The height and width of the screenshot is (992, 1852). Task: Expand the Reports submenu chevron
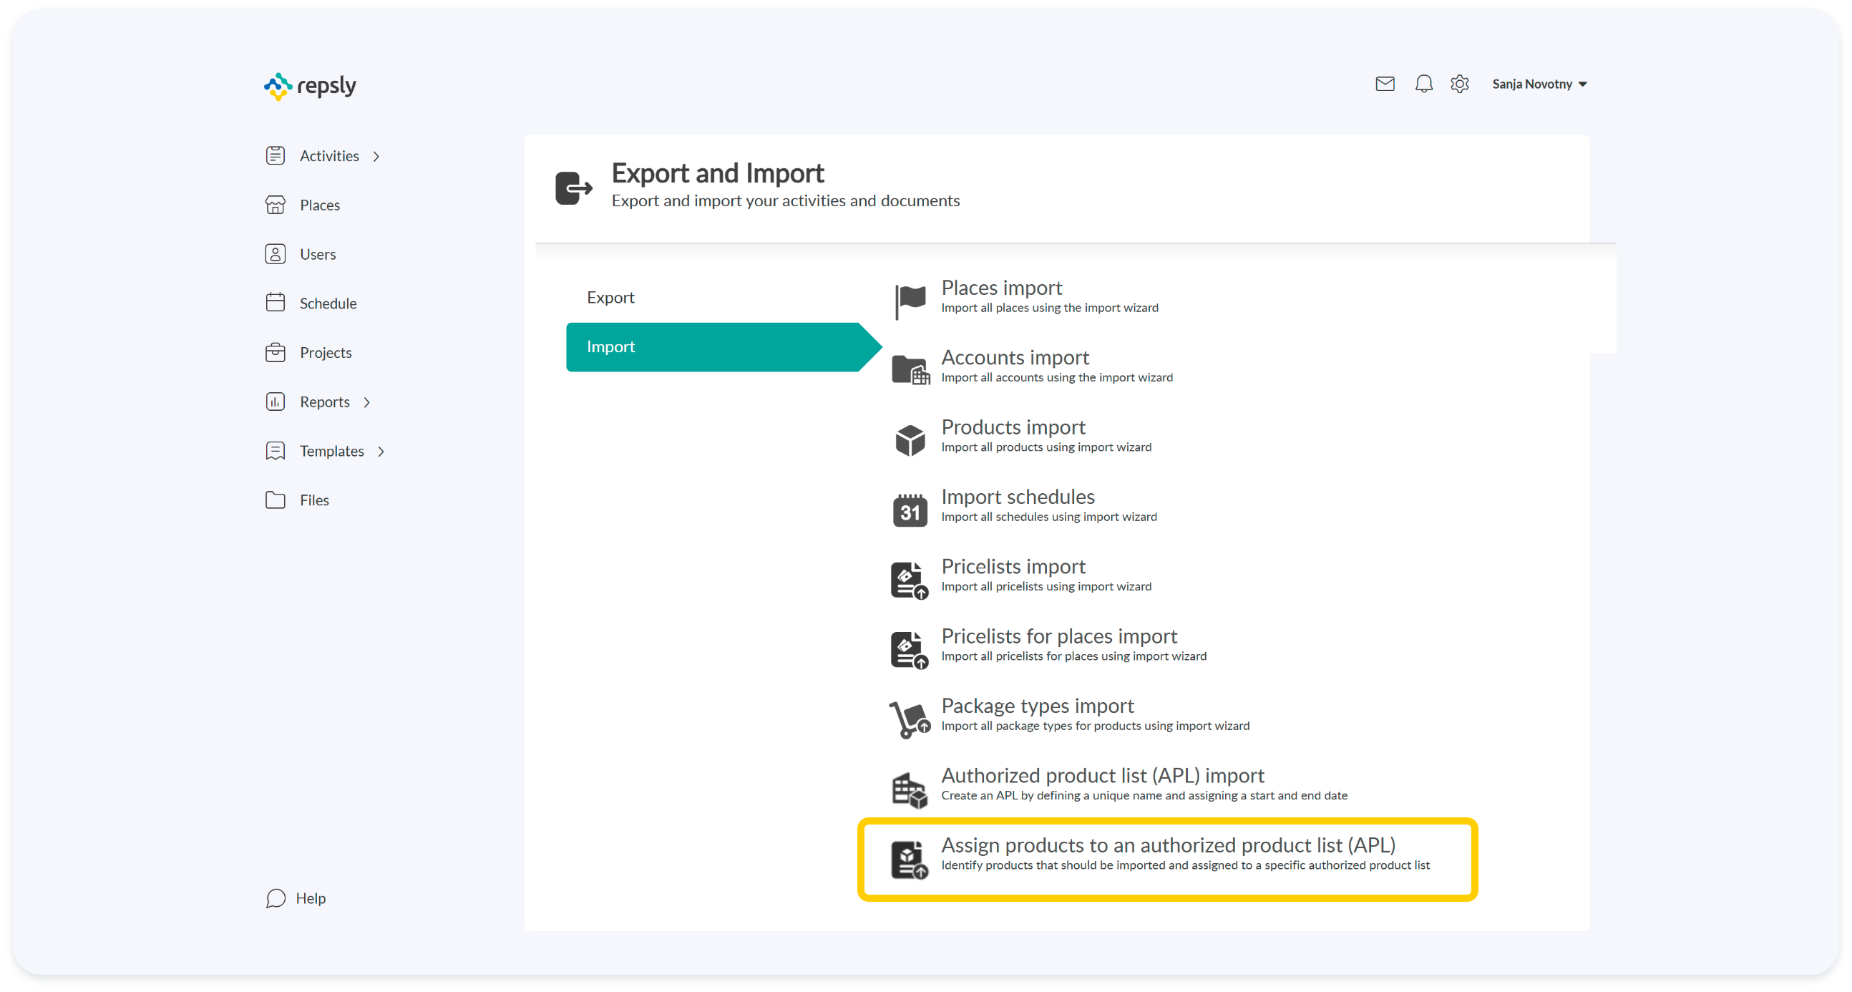pyautogui.click(x=366, y=402)
